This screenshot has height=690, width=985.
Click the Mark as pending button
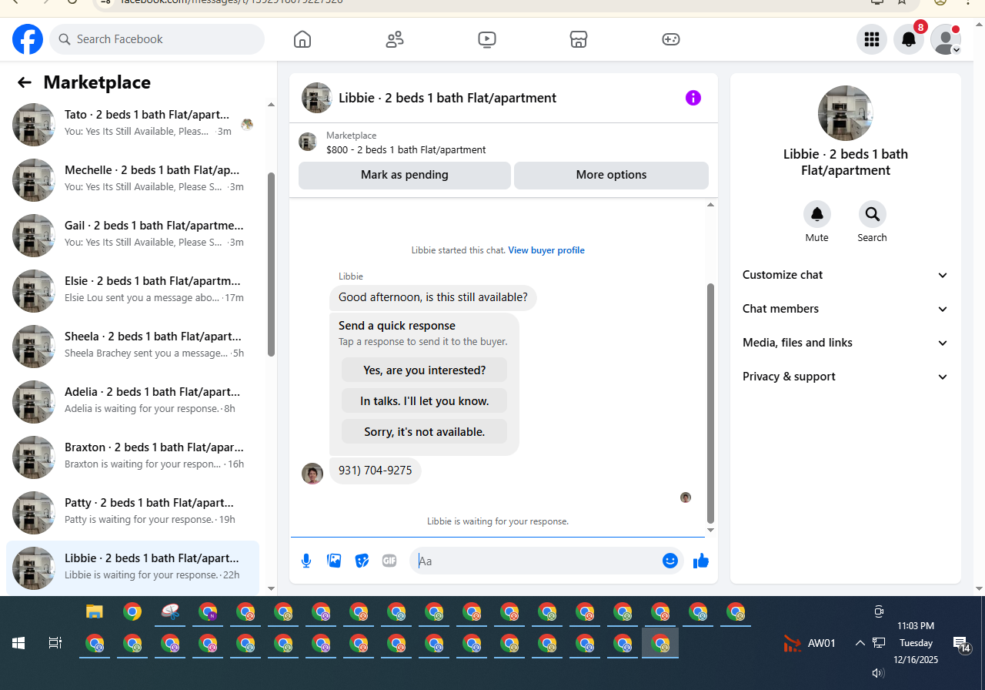405,175
